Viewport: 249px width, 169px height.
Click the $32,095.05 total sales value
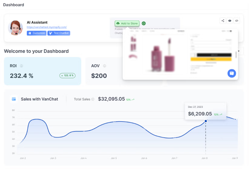point(111,99)
